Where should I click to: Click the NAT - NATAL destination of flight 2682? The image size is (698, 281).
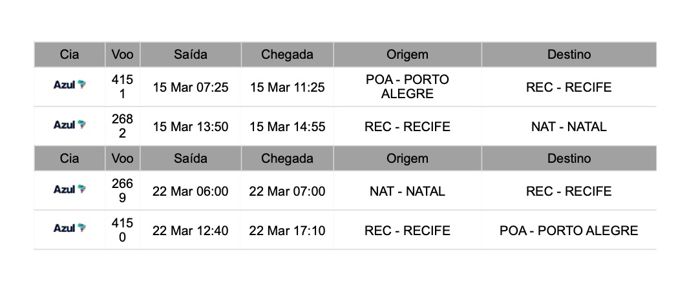pyautogui.click(x=569, y=127)
